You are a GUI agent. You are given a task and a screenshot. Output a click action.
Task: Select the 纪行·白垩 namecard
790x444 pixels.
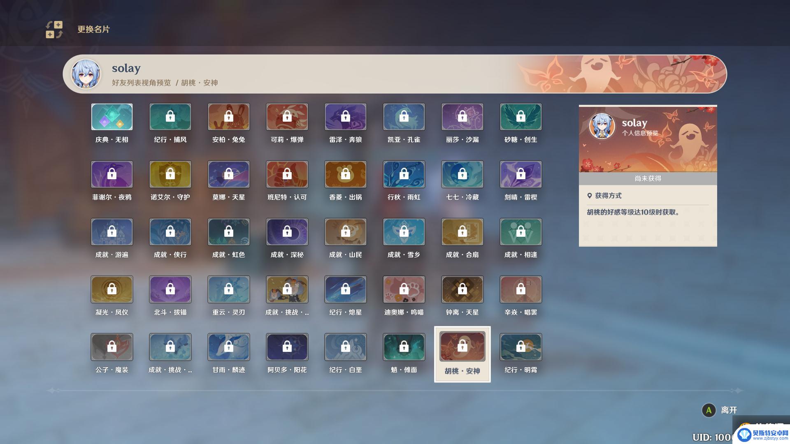pyautogui.click(x=346, y=347)
